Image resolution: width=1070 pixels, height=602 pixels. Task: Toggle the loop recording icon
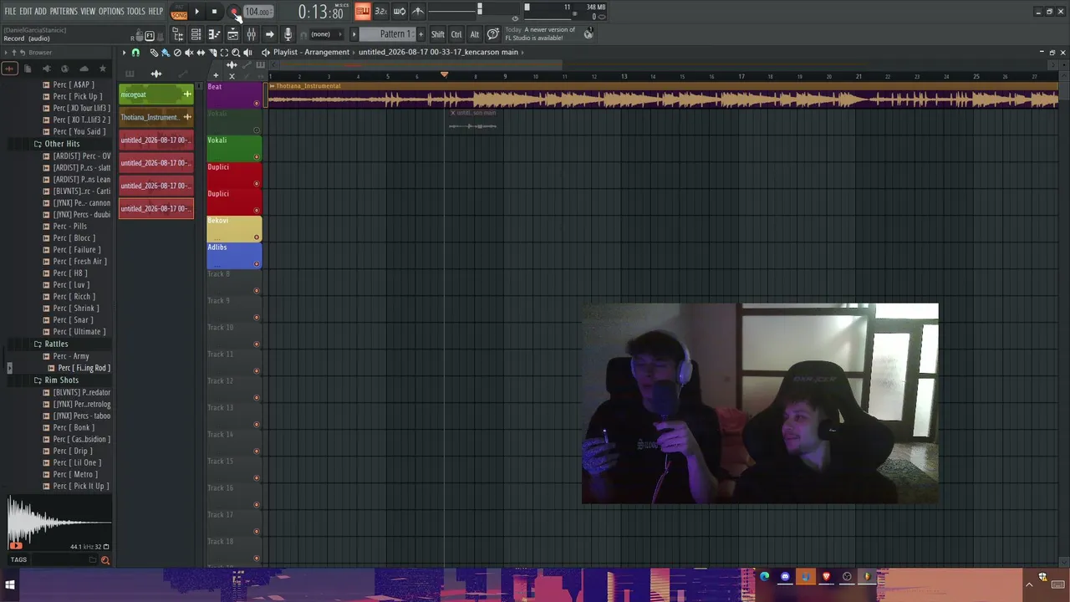click(400, 12)
